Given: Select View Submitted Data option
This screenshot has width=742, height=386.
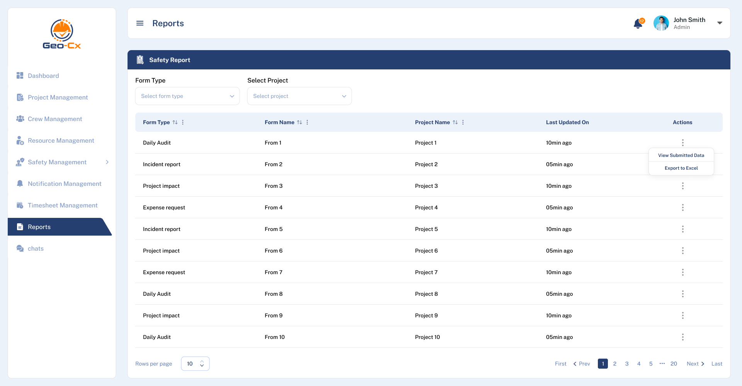Looking at the screenshot, I should 681,155.
